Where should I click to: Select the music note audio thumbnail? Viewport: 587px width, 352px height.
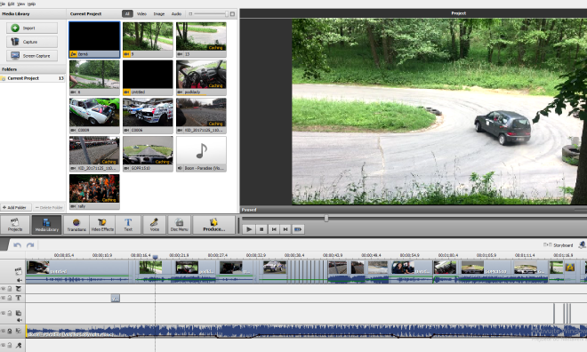[201, 154]
